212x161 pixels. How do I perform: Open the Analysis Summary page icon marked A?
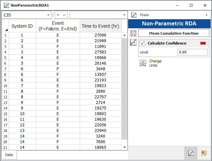coord(204,153)
